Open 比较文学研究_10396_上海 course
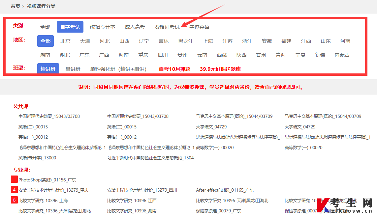377x217 pixels. coord(43,201)
